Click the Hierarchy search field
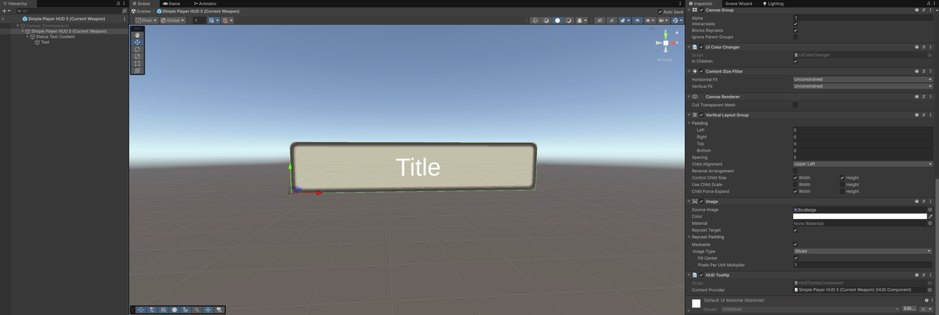The width and height of the screenshot is (939, 315). (x=70, y=11)
